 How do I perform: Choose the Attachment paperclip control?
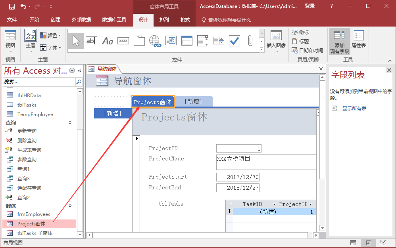(250, 41)
